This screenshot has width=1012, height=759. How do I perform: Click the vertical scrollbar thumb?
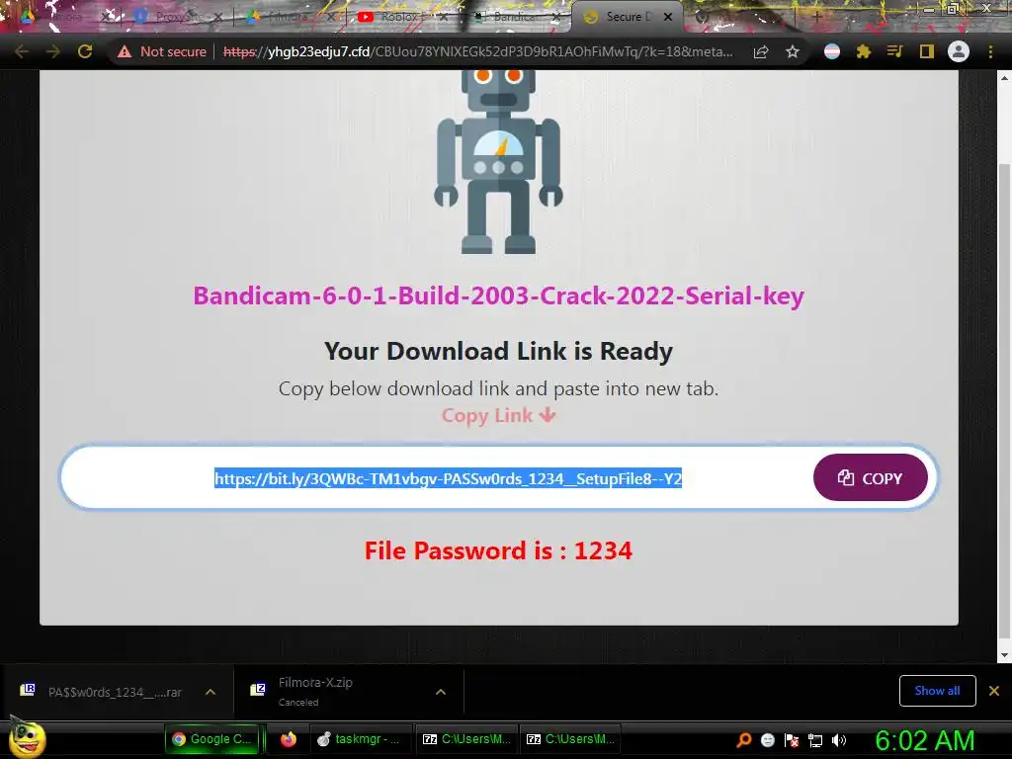[1004, 400]
